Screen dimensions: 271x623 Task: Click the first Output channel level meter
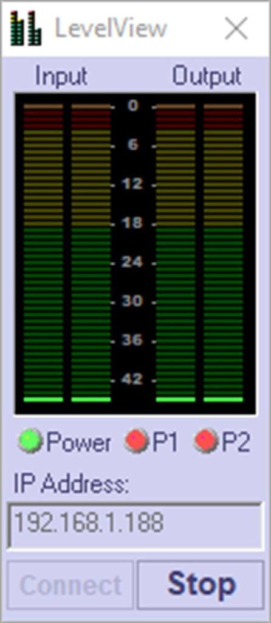pyautogui.click(x=176, y=253)
